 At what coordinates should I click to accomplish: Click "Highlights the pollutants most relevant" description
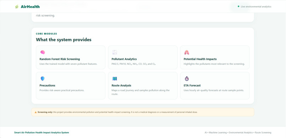[214, 64]
